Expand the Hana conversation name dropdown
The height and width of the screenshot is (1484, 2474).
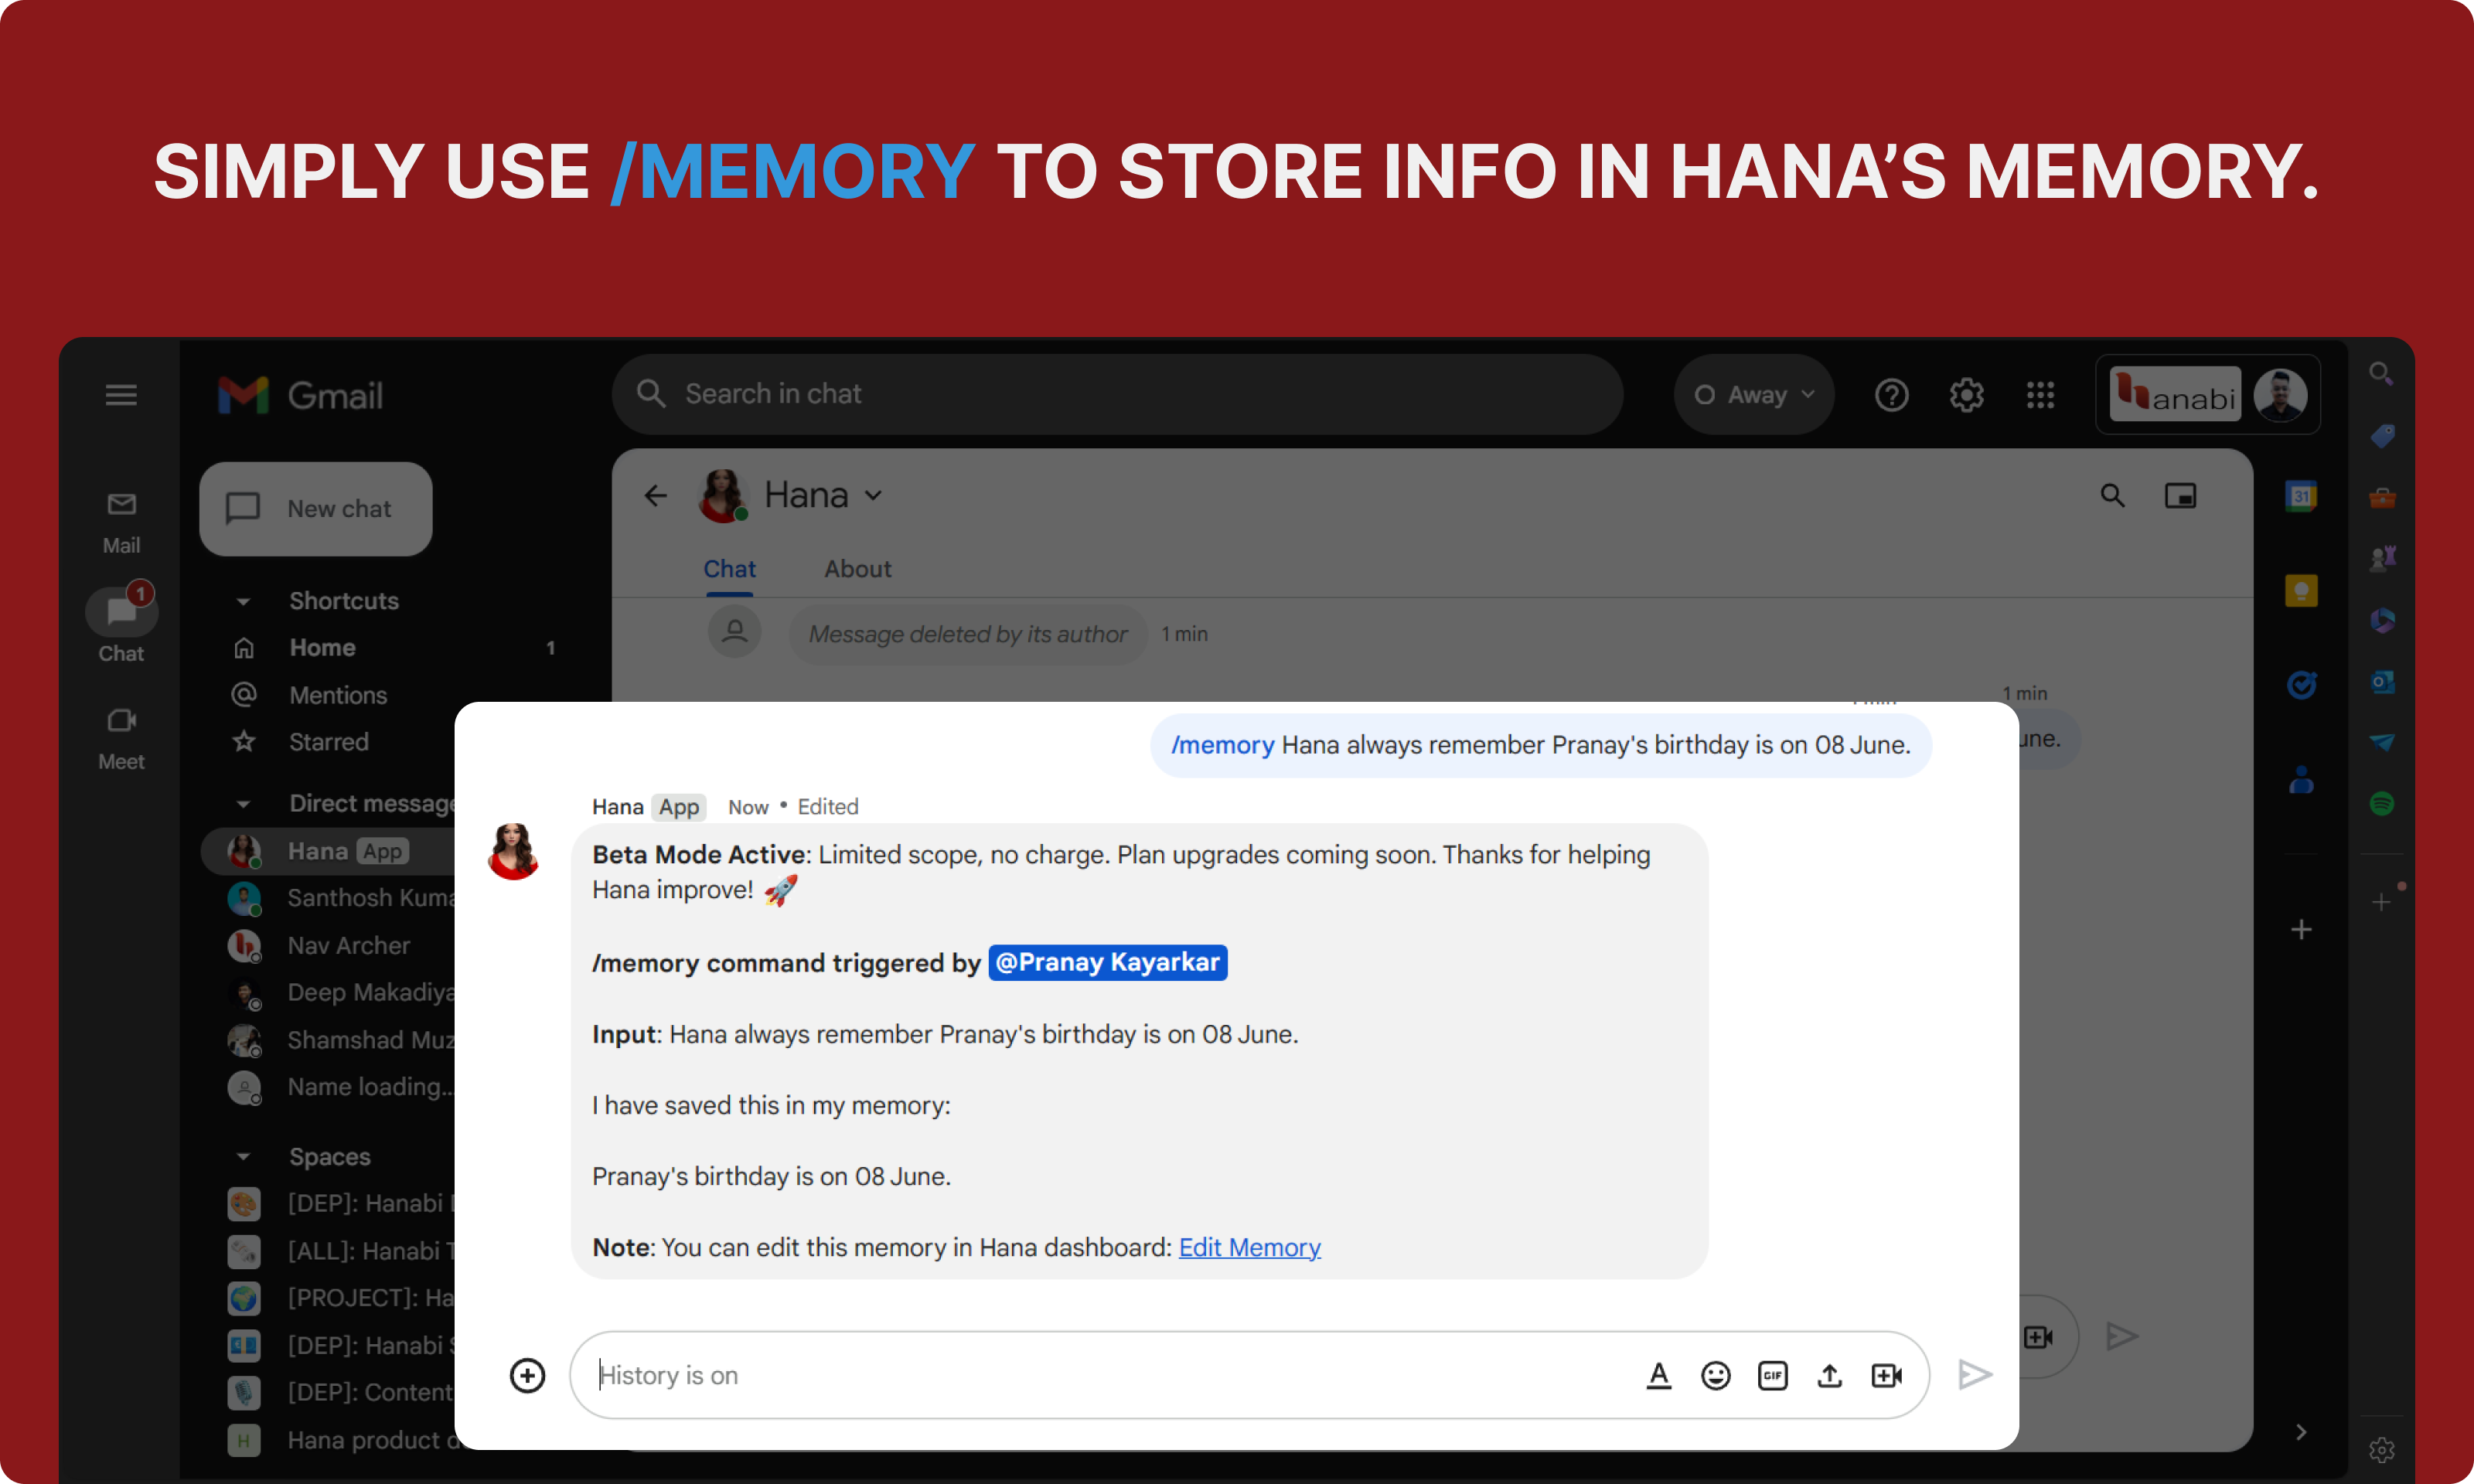click(x=872, y=496)
